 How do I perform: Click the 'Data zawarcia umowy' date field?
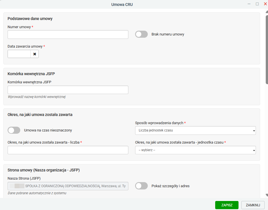[x=19, y=54]
